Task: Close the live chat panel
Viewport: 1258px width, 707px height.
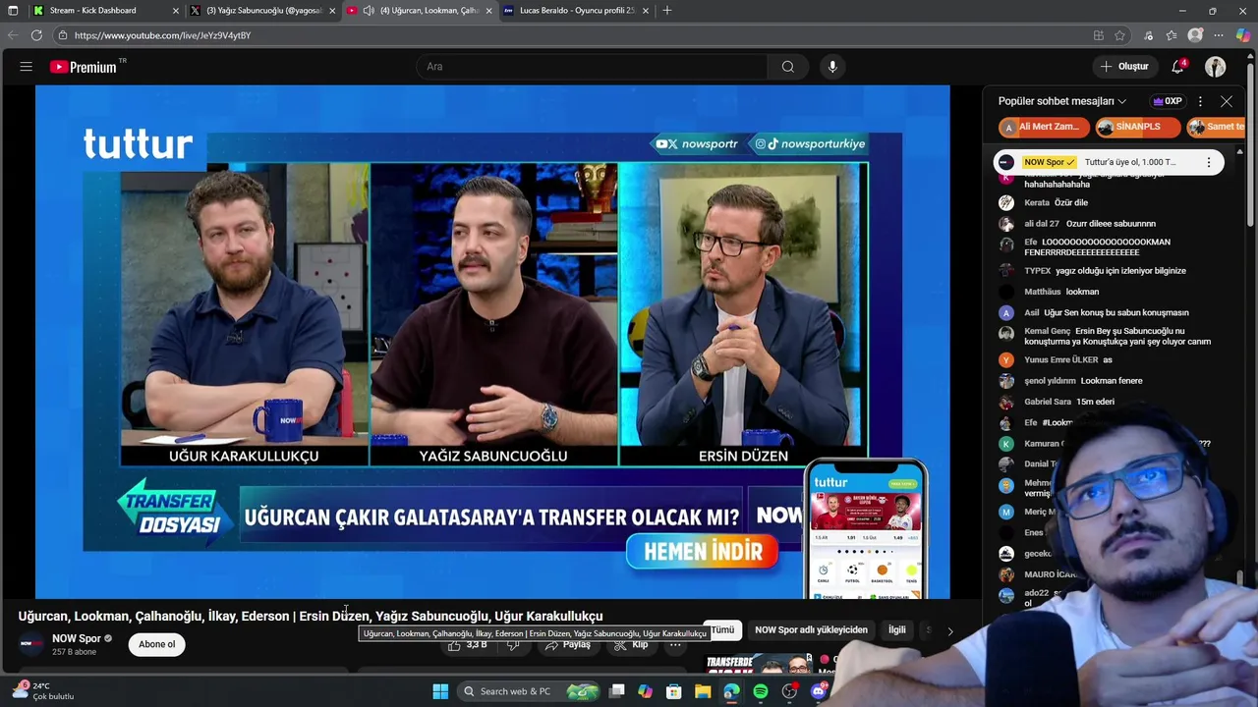Action: pos(1227,101)
